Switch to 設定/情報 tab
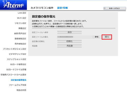The height and width of the screenshot is (93, 127). pos(62,8)
